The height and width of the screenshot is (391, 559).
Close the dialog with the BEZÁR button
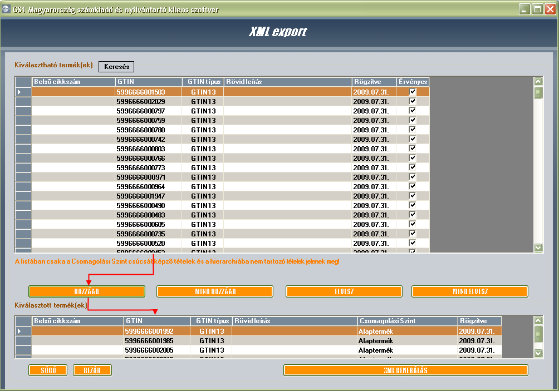92,370
